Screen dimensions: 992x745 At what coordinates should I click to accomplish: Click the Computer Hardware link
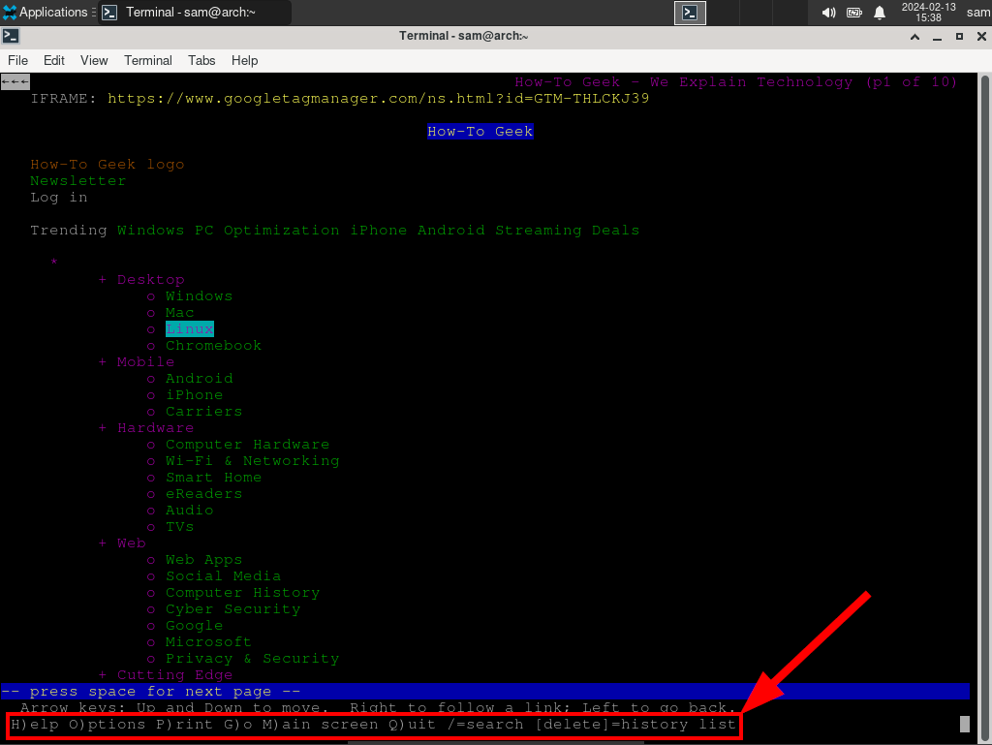[247, 445]
